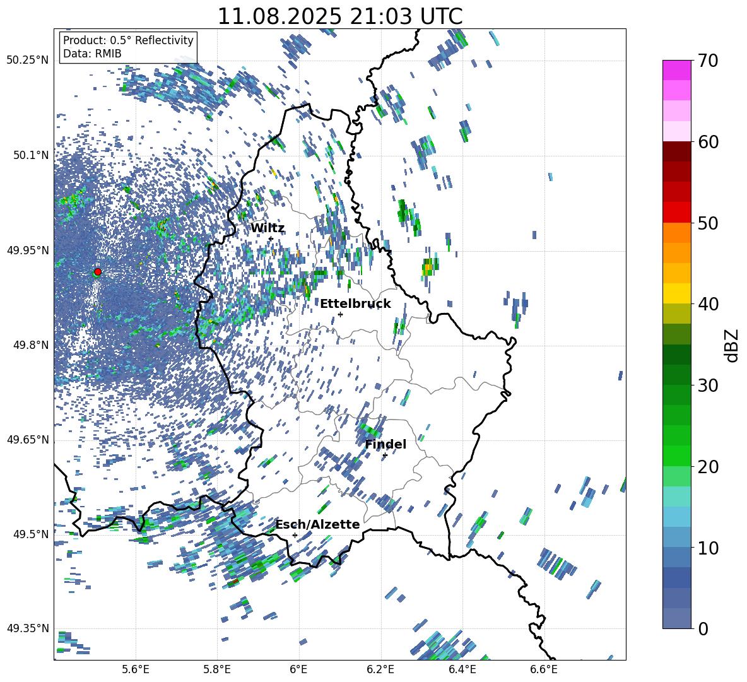Click the colorbar tick label 30
The height and width of the screenshot is (682, 747).
(708, 385)
